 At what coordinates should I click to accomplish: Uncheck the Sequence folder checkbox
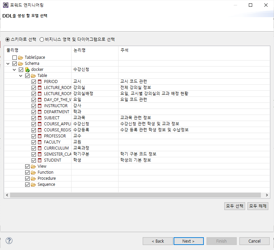[x=28, y=184]
